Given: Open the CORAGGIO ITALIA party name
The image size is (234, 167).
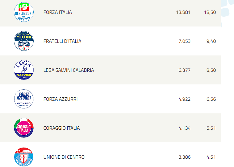Looking at the screenshot, I should pyautogui.click(x=61, y=128).
